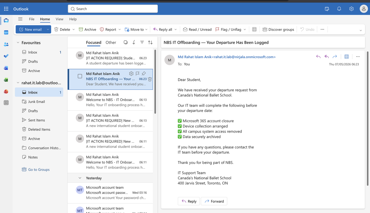Screen dimensions: 370x213
Task: Pin the selected NBS IT Offboarding message
Action: pos(144,74)
